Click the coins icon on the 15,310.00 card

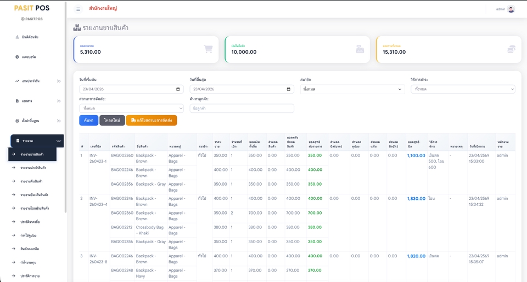511,49
